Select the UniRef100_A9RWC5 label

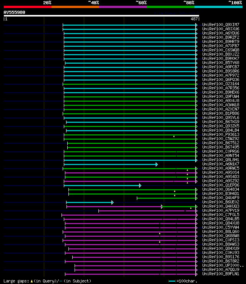(x=221, y=168)
